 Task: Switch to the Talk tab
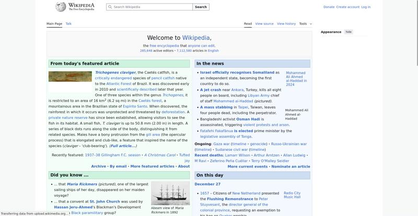click(x=68, y=23)
